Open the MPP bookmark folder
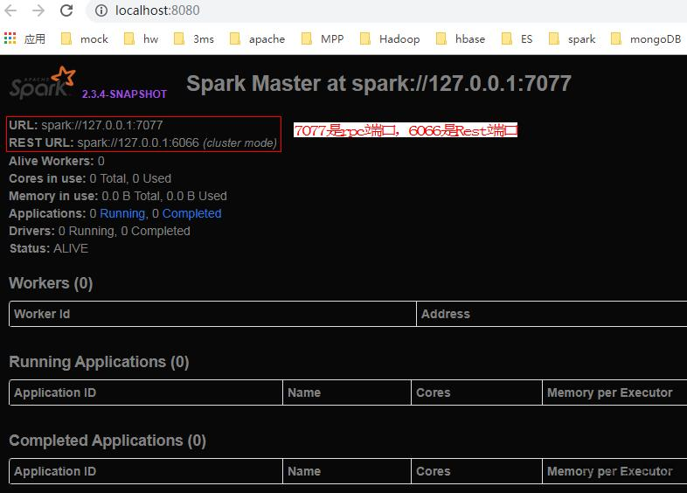Viewport: 687px width, 493px height. (323, 39)
